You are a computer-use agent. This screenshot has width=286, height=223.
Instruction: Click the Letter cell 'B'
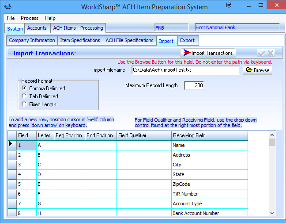coord(45,155)
